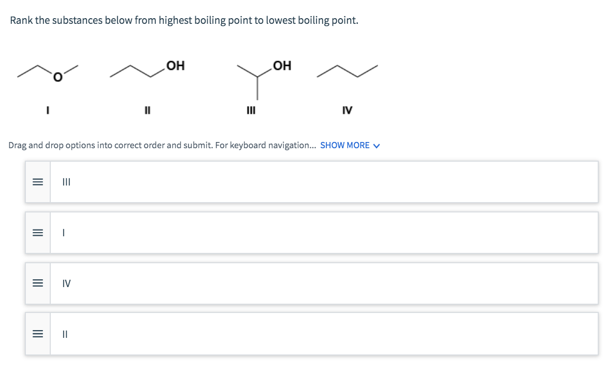
Task: Click the drag handle beside option III
Action: (37, 182)
